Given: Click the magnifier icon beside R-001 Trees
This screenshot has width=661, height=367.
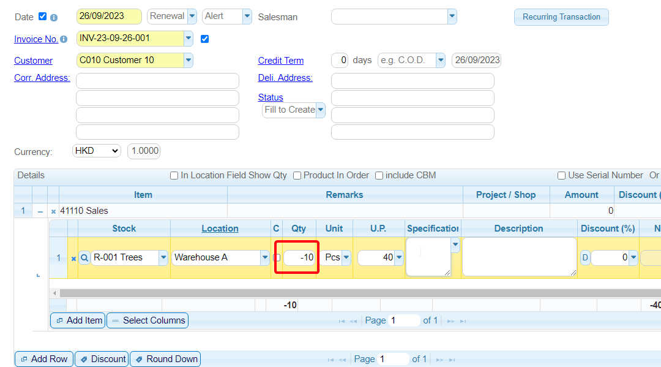Looking at the screenshot, I should pos(84,258).
